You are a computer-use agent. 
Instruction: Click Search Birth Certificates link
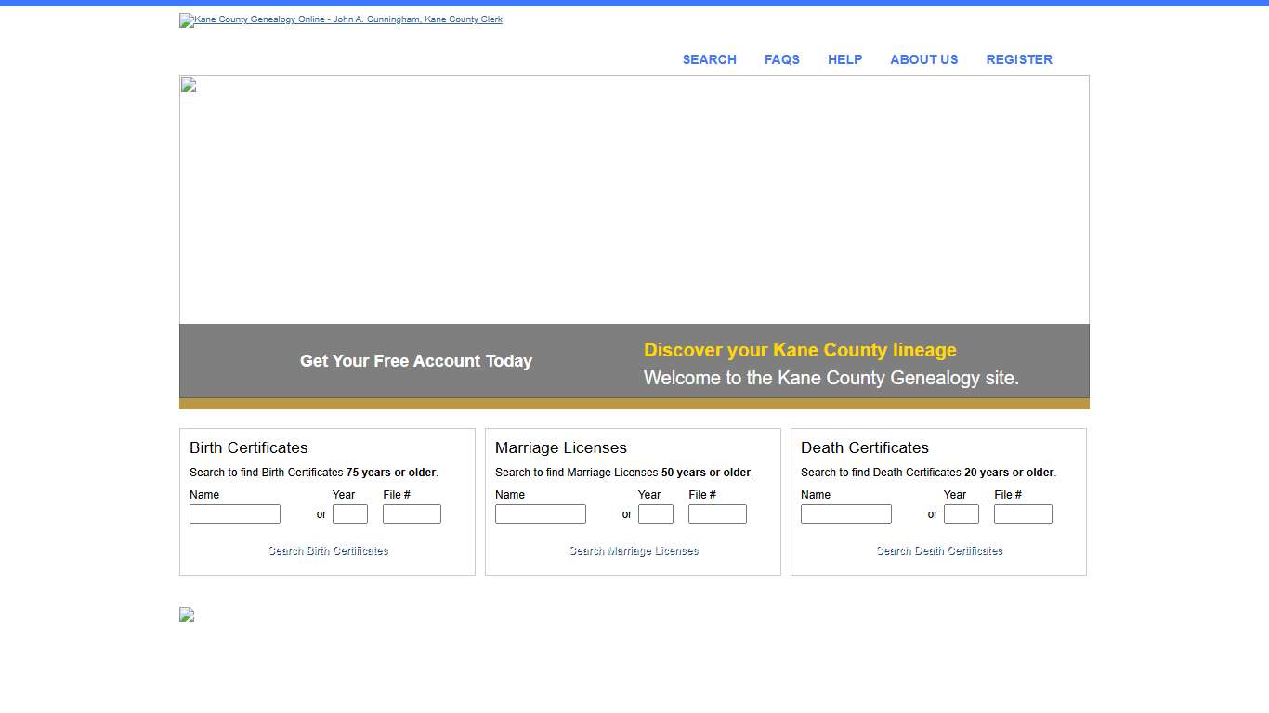coord(327,551)
